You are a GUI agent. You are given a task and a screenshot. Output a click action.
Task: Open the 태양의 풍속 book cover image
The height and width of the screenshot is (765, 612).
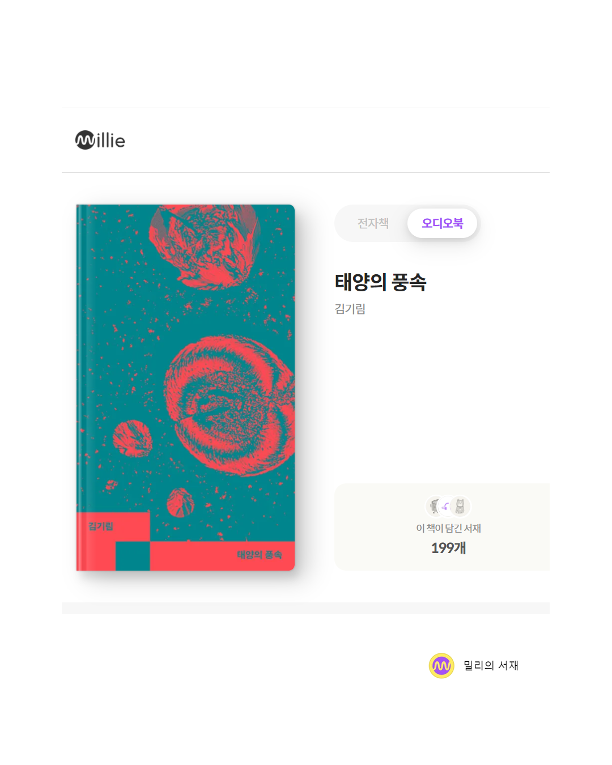(185, 388)
